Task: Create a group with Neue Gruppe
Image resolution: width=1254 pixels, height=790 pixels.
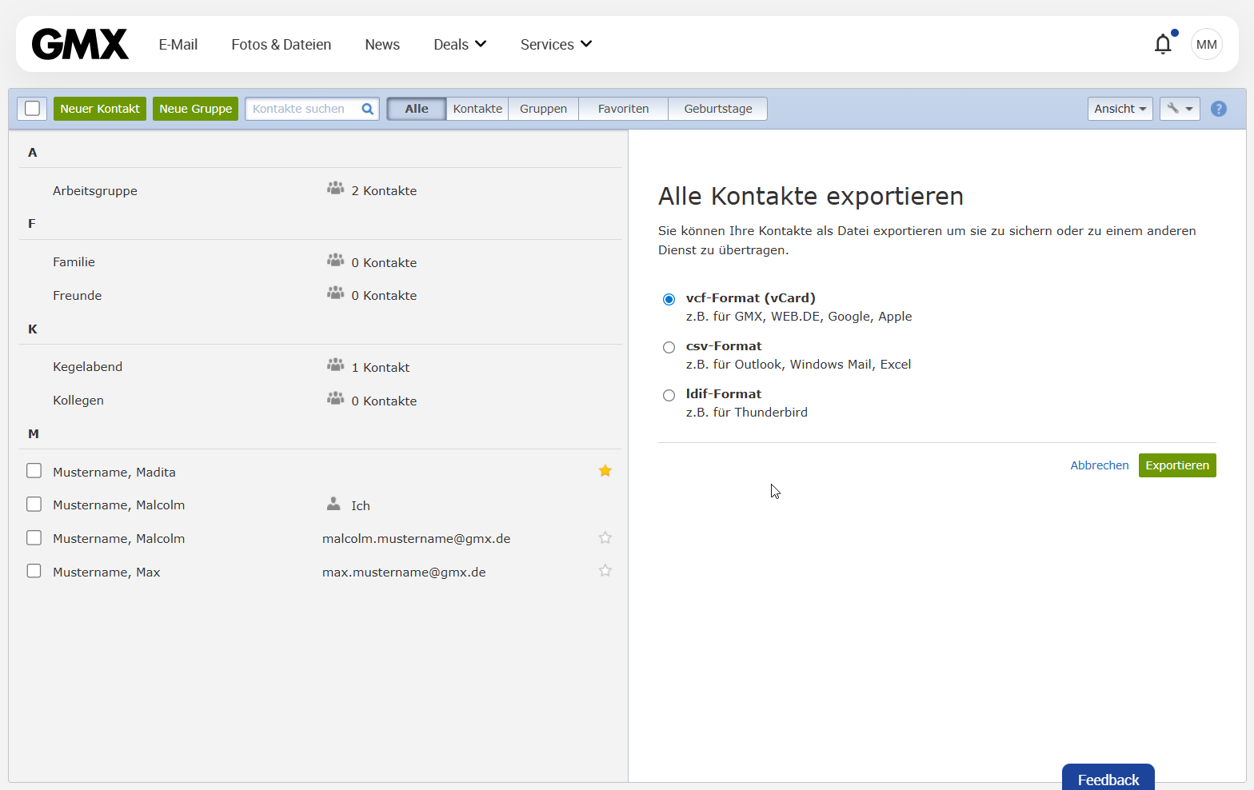Action: coord(195,109)
